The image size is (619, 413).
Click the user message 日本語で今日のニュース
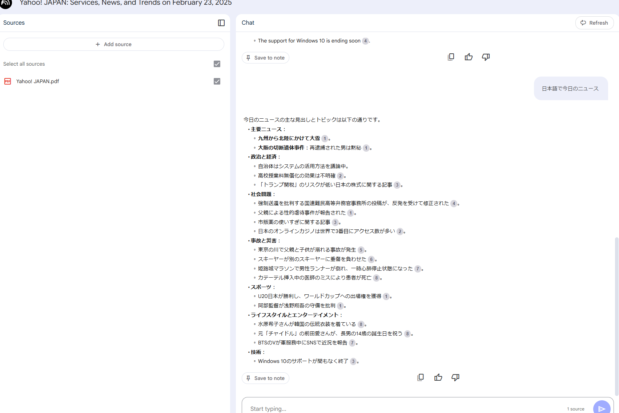[570, 89]
